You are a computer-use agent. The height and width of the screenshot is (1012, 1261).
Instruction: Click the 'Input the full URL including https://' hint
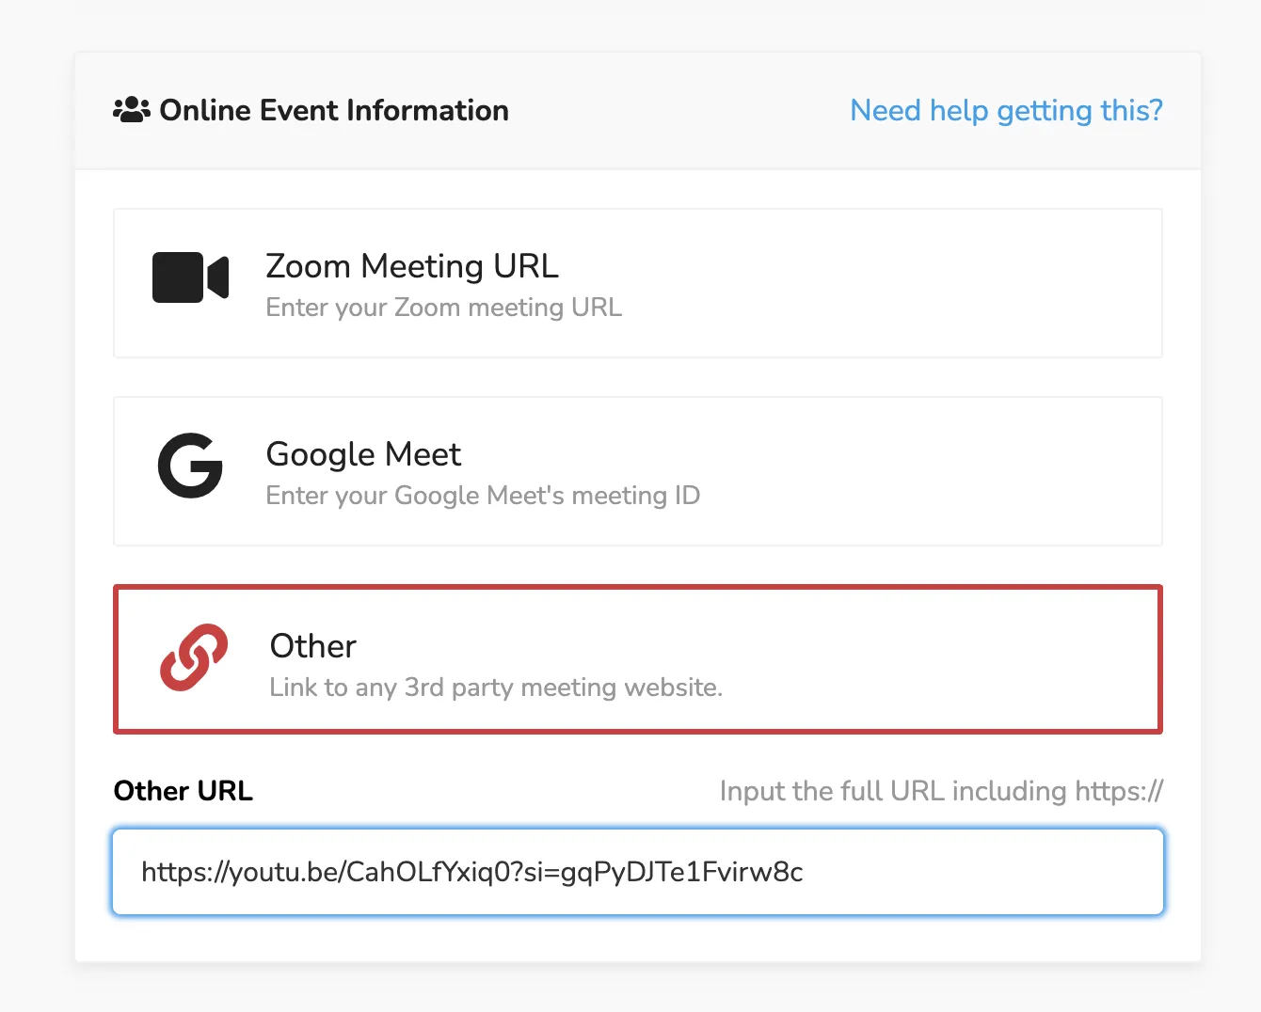(x=941, y=791)
